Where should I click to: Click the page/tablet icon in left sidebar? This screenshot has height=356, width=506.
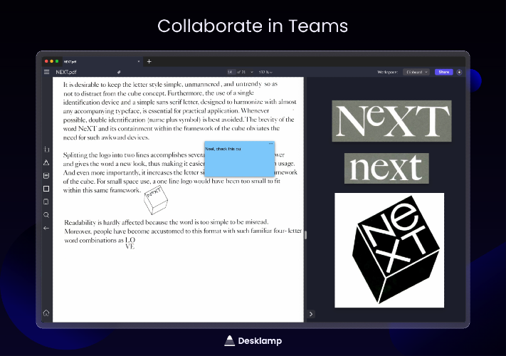[46, 201]
